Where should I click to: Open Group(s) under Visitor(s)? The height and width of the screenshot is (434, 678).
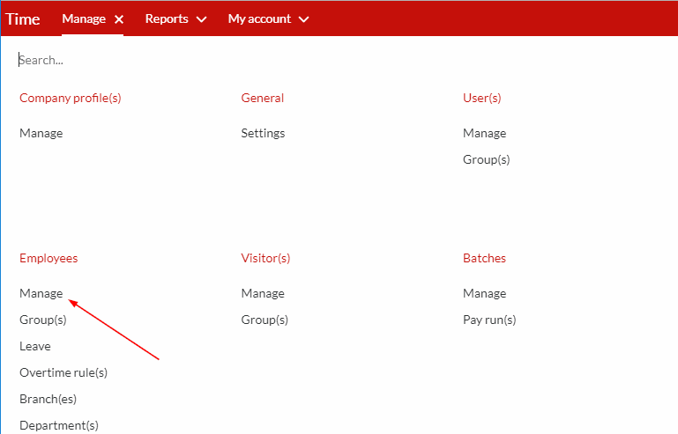click(264, 320)
